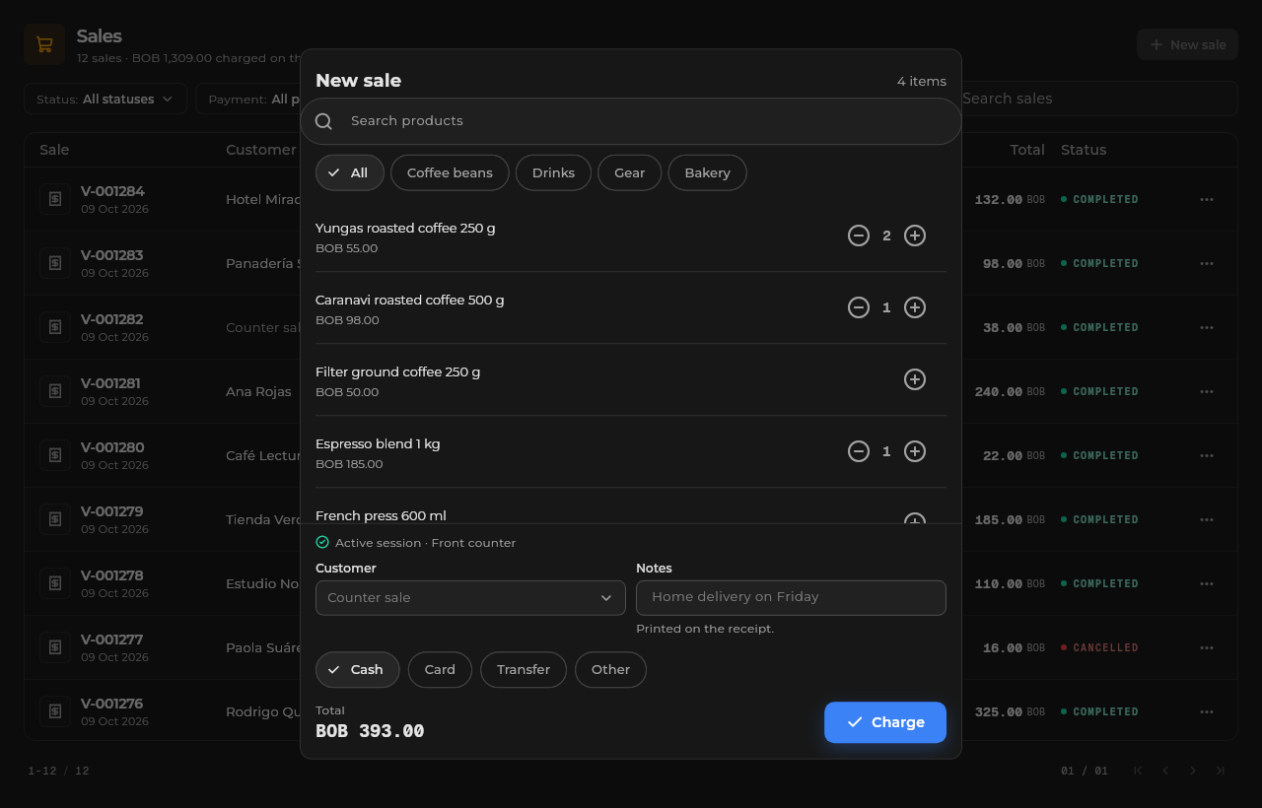This screenshot has width=1262, height=808.
Task: Select the All product category chip
Action: [350, 172]
